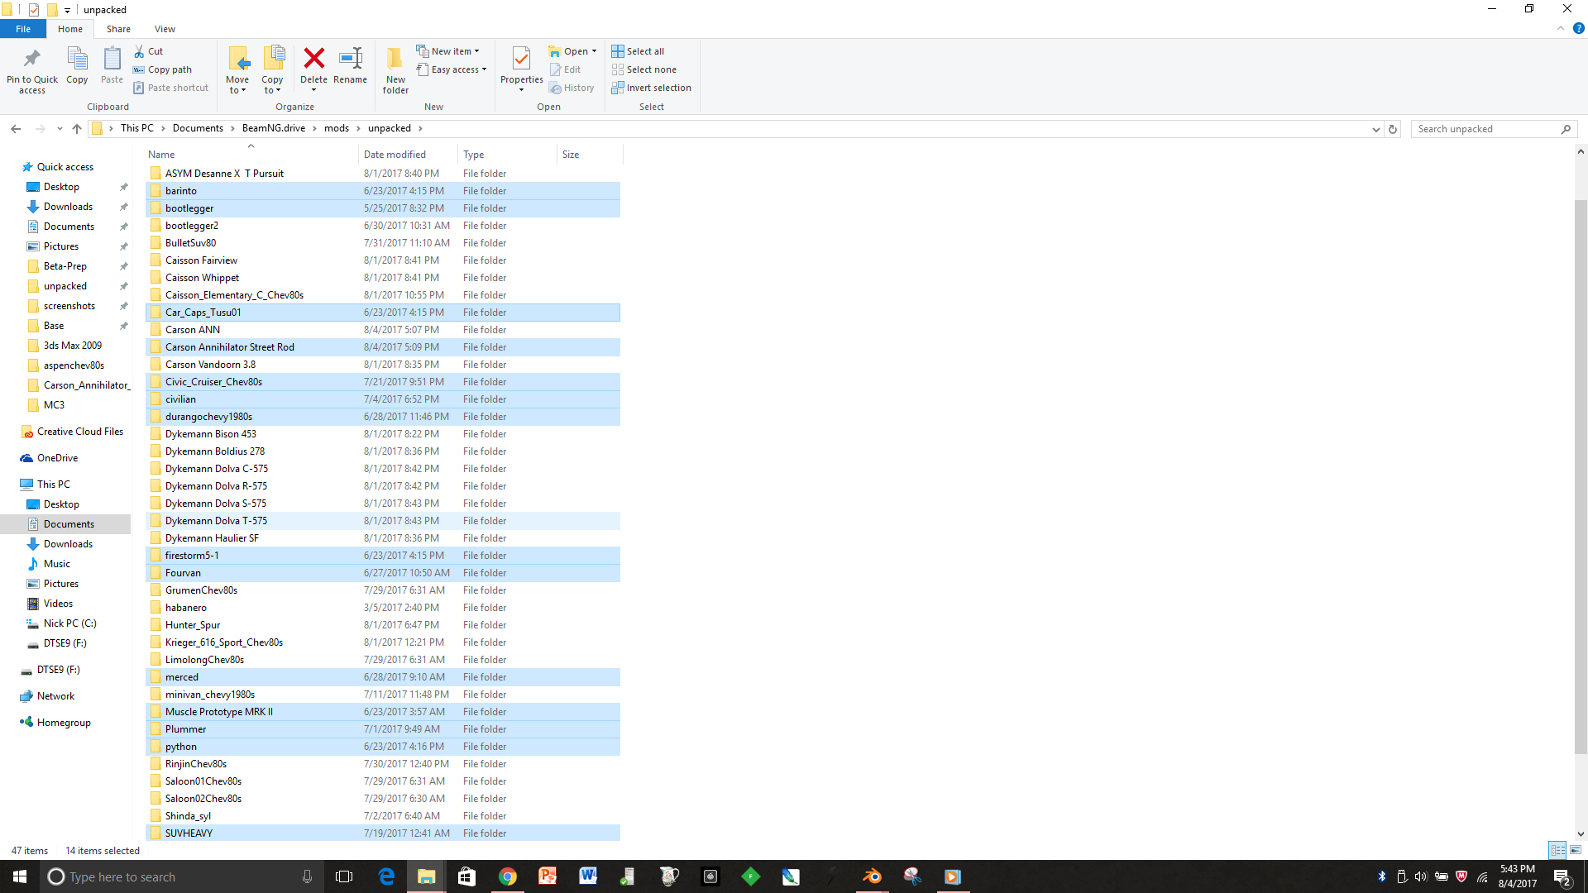Image resolution: width=1588 pixels, height=893 pixels.
Task: Open Customize Quick Access Toolbar dropdown
Action: [67, 10]
